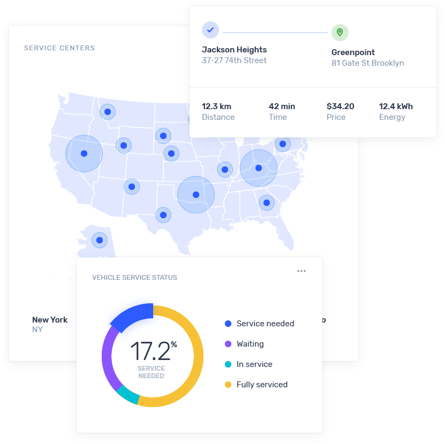
Task: Click the green location pin above Greenpoint
Action: [x=340, y=33]
